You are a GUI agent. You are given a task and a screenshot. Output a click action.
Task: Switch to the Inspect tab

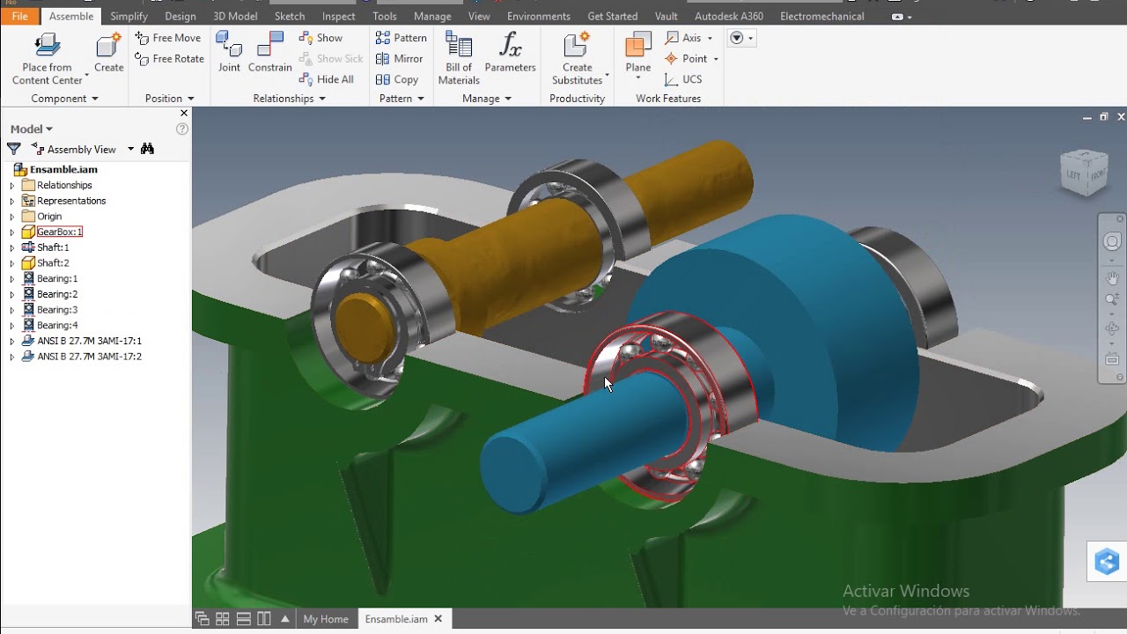pyautogui.click(x=339, y=16)
